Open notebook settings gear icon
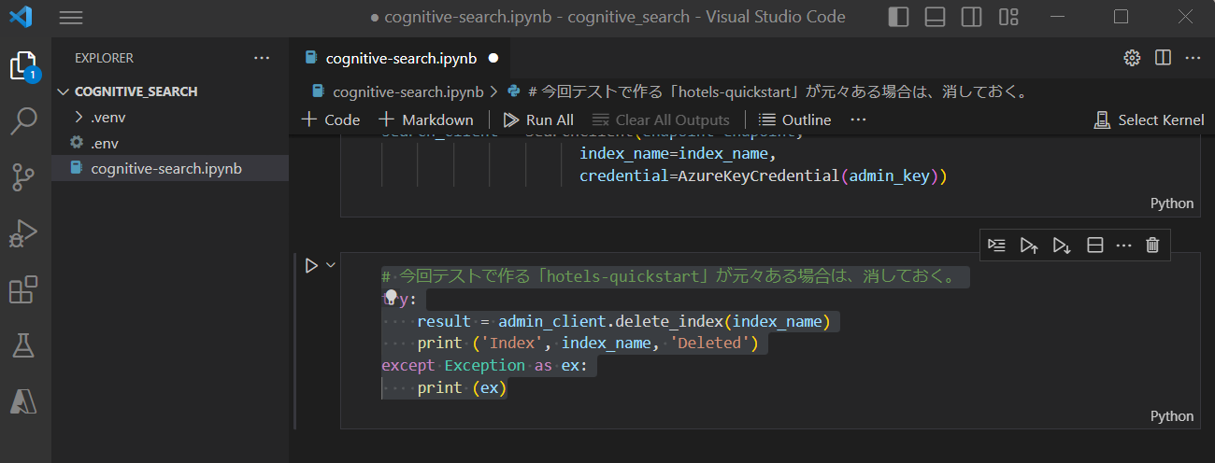The height and width of the screenshot is (463, 1215). (1132, 58)
